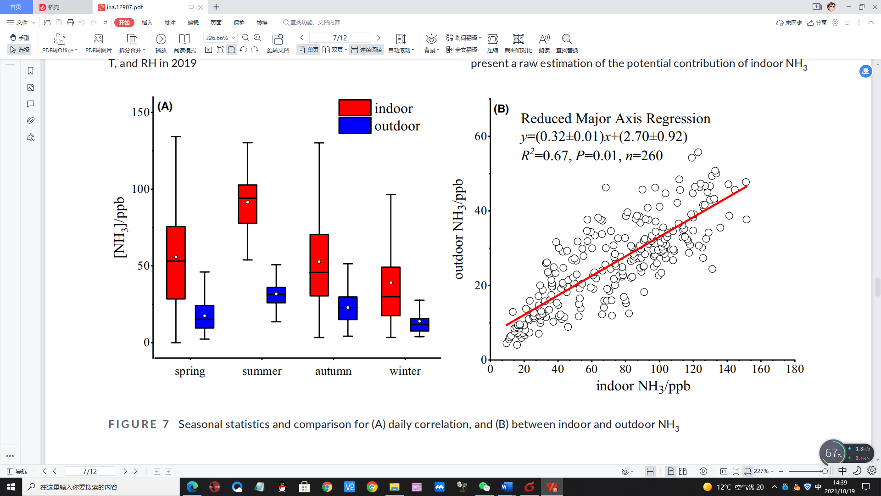Click the 旋转文档 rotate document icon

click(x=278, y=39)
